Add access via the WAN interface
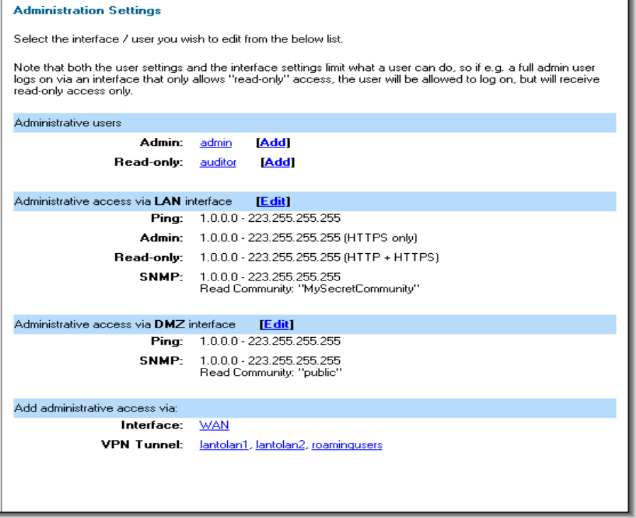 [x=214, y=425]
